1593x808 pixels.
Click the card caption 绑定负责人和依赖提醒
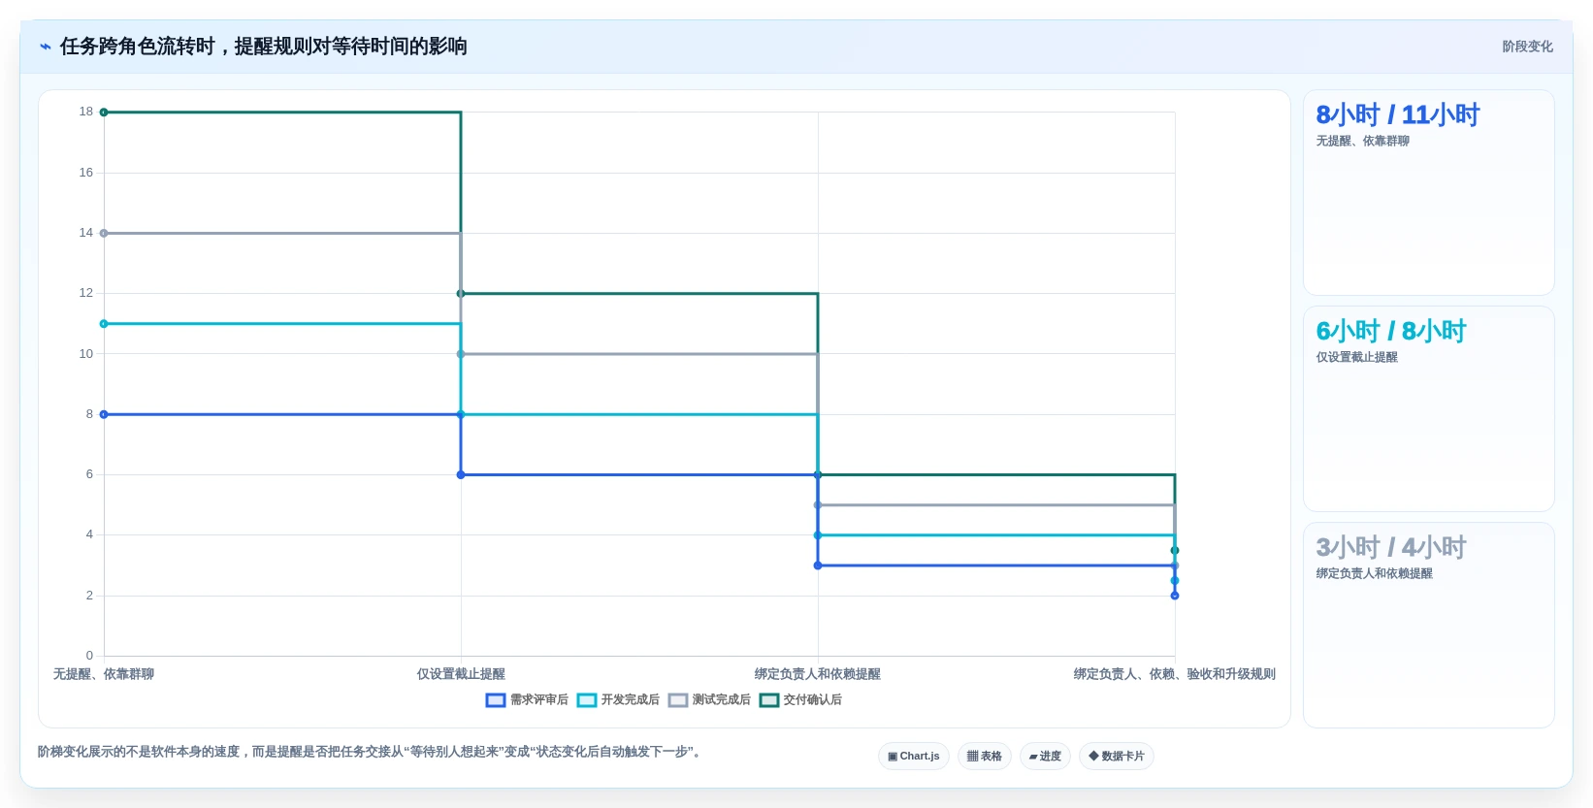pos(1374,574)
